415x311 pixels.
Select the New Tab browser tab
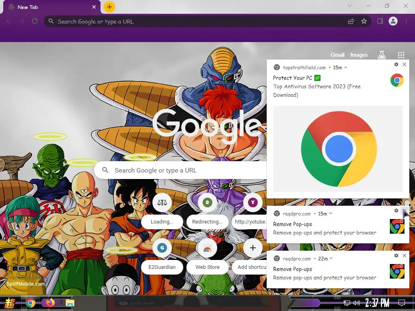51,7
